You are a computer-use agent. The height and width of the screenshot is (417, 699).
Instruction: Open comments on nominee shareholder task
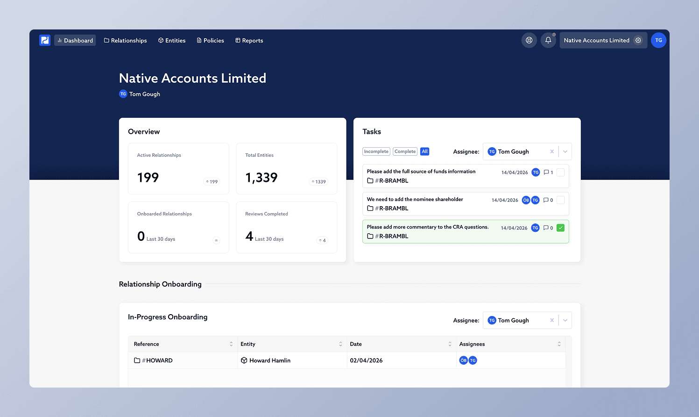pos(548,200)
